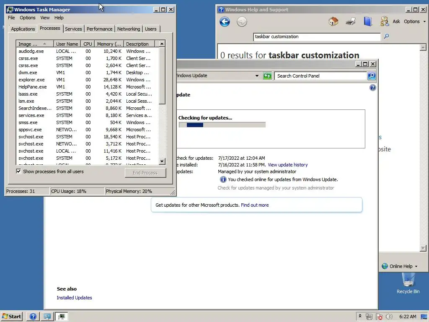429x322 pixels.
Task: Click Action Center flag tray icon
Action: click(379, 317)
